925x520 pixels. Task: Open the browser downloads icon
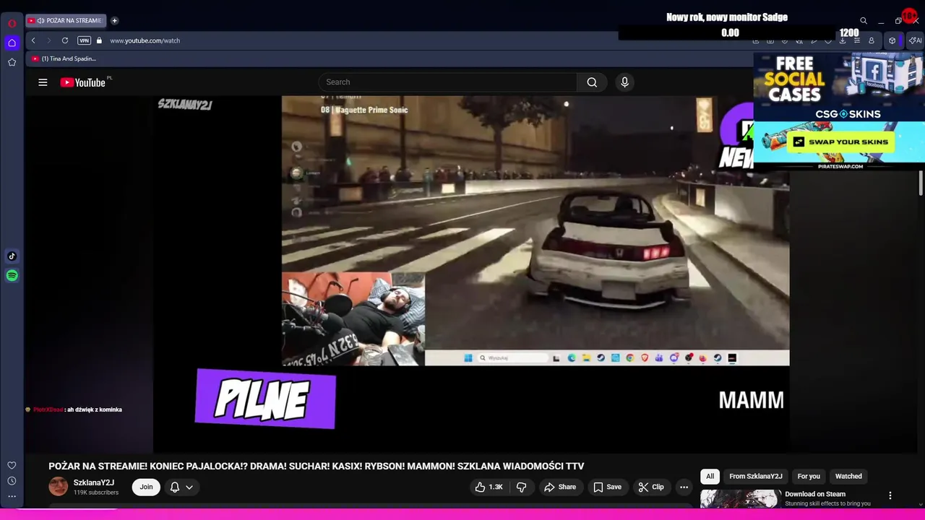pos(843,40)
